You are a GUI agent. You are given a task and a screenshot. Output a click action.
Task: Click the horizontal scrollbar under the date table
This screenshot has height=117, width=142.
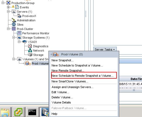click(x=131, y=90)
